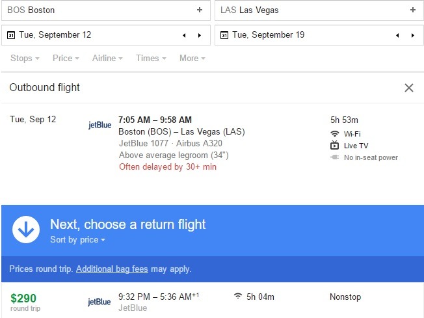
Task: Close the Outbound flight panel
Action: click(409, 88)
